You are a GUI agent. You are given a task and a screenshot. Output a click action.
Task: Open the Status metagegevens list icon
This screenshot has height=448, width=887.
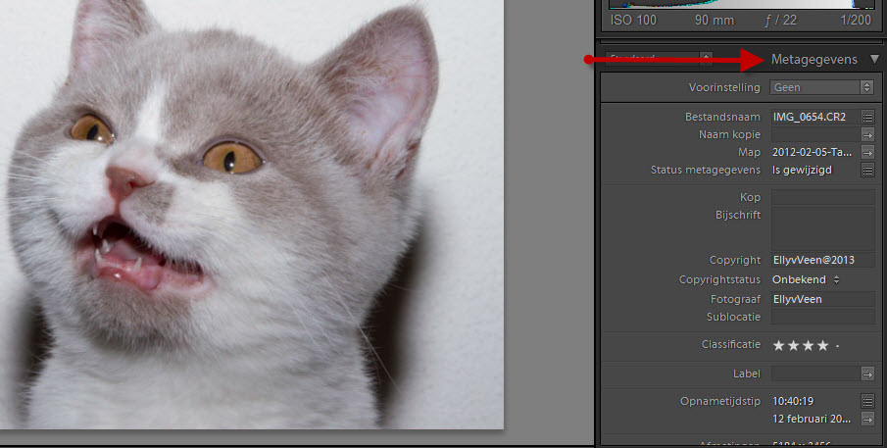click(867, 170)
